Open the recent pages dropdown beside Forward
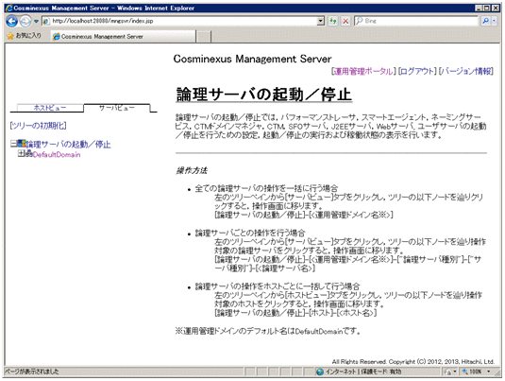Screen dimensions: 505x381 36,22
